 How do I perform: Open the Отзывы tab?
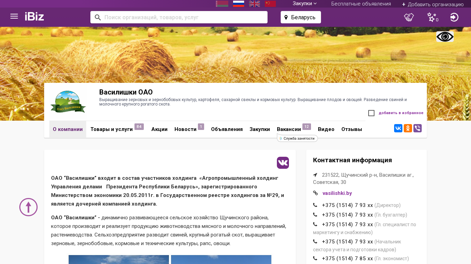click(352, 129)
